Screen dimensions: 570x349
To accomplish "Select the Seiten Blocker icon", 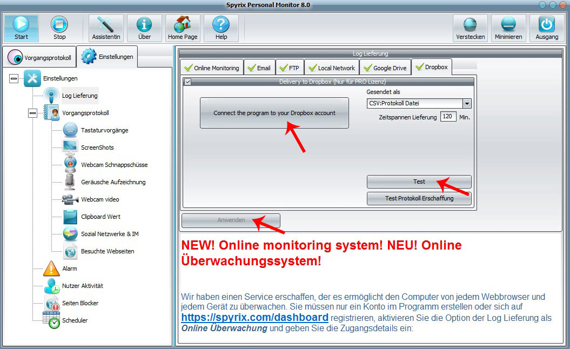I will (x=52, y=303).
